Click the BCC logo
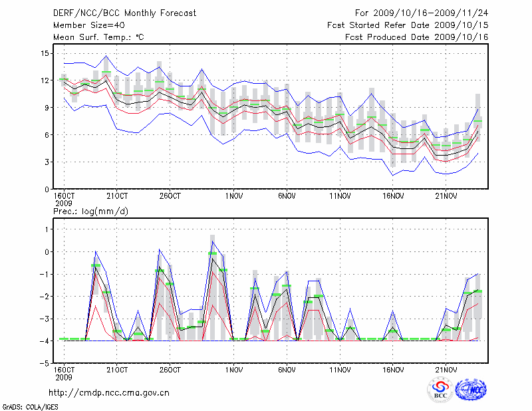 tap(440, 390)
